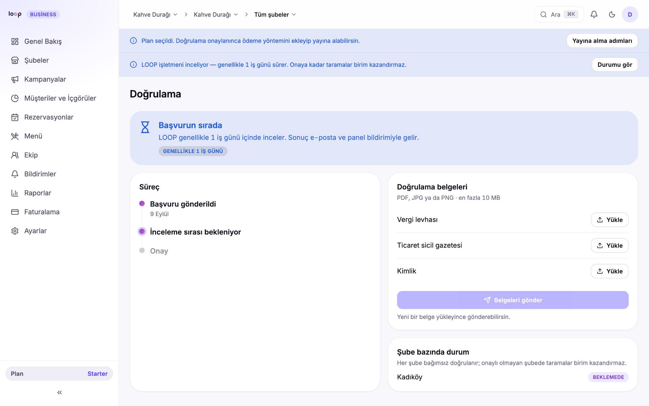The image size is (649, 406).
Task: Click Kimlik document label
Action: (x=406, y=271)
